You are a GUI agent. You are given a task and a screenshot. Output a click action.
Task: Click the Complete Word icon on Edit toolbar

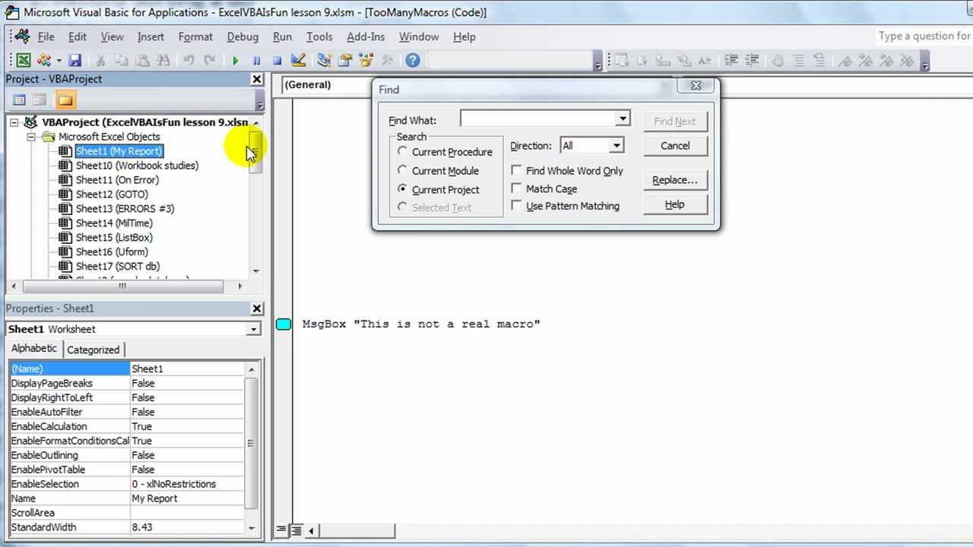[704, 61]
